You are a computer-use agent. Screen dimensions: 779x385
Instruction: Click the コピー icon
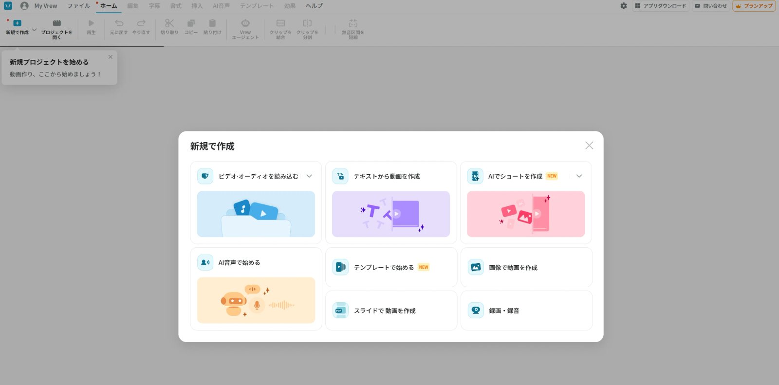(191, 23)
